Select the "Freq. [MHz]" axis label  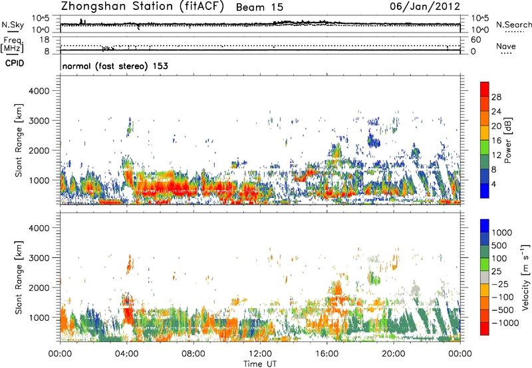point(12,45)
